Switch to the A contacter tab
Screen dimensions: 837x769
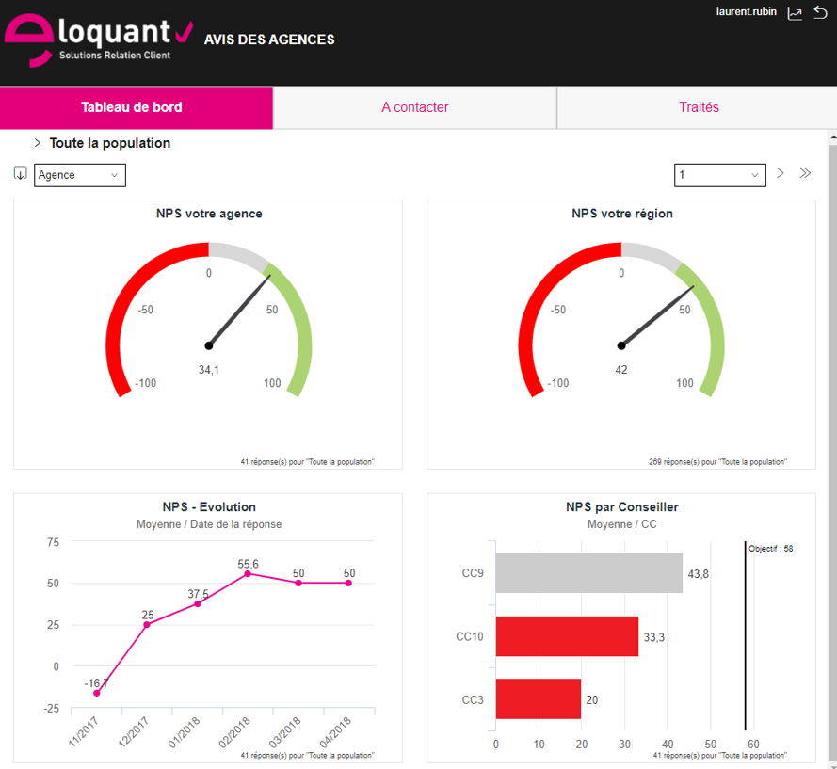click(414, 107)
